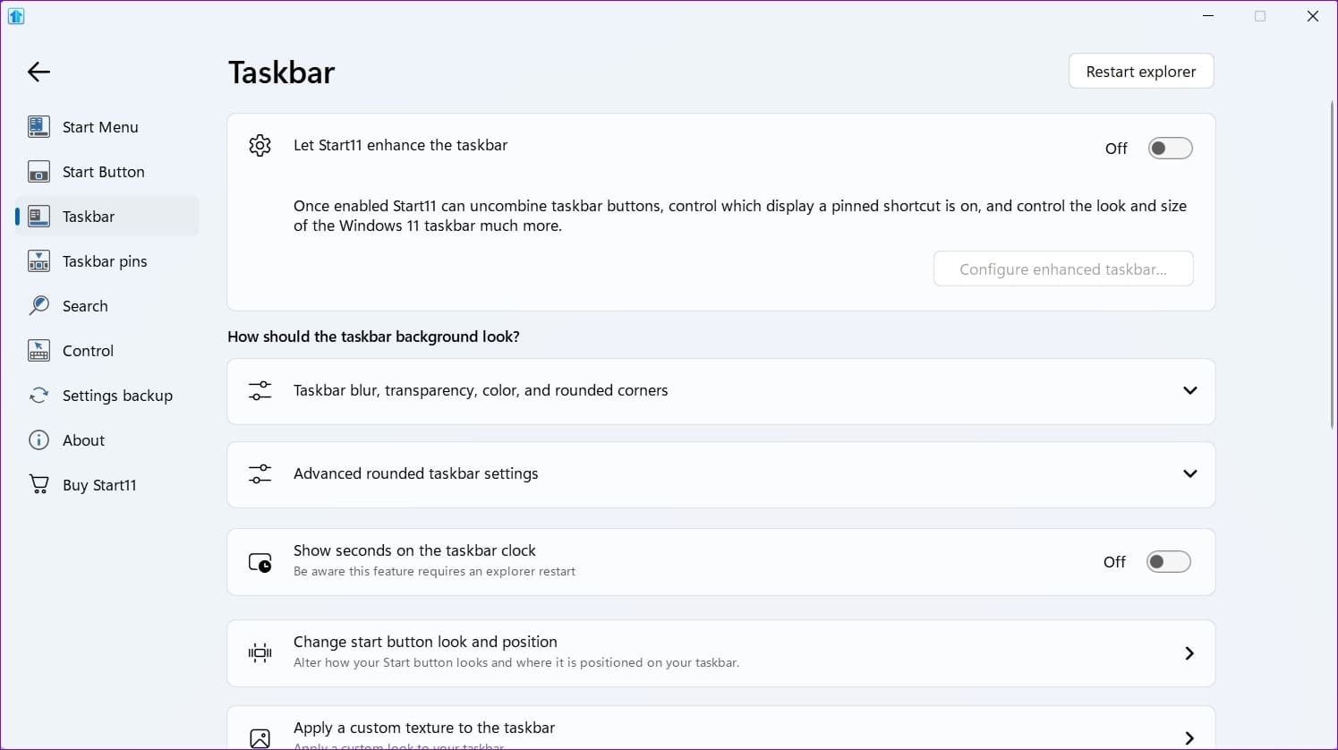Open Change start button look and position
Viewport: 1338px width, 750px height.
(x=1189, y=654)
